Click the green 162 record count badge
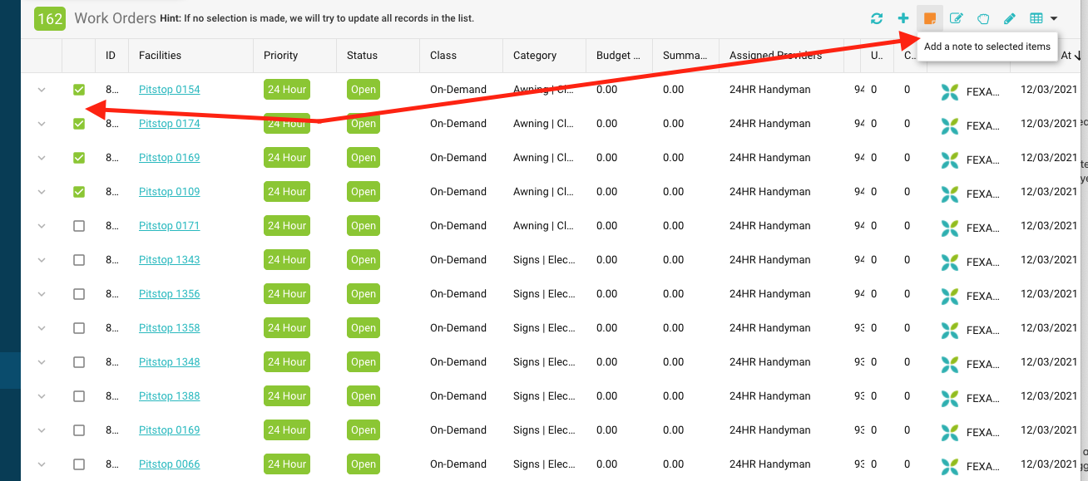This screenshot has width=1088, height=481. tap(50, 17)
